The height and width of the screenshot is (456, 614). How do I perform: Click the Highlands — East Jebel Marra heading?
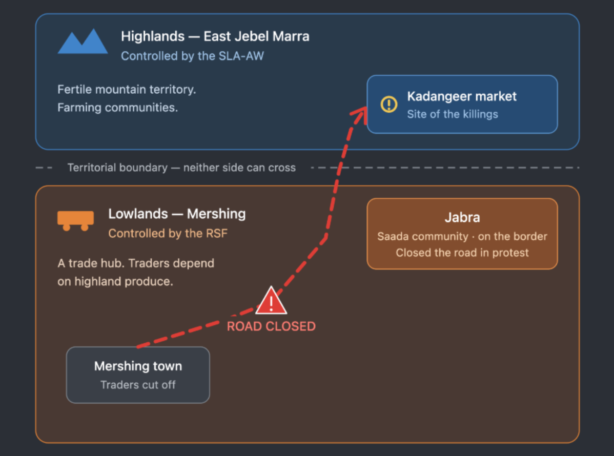[x=215, y=36]
